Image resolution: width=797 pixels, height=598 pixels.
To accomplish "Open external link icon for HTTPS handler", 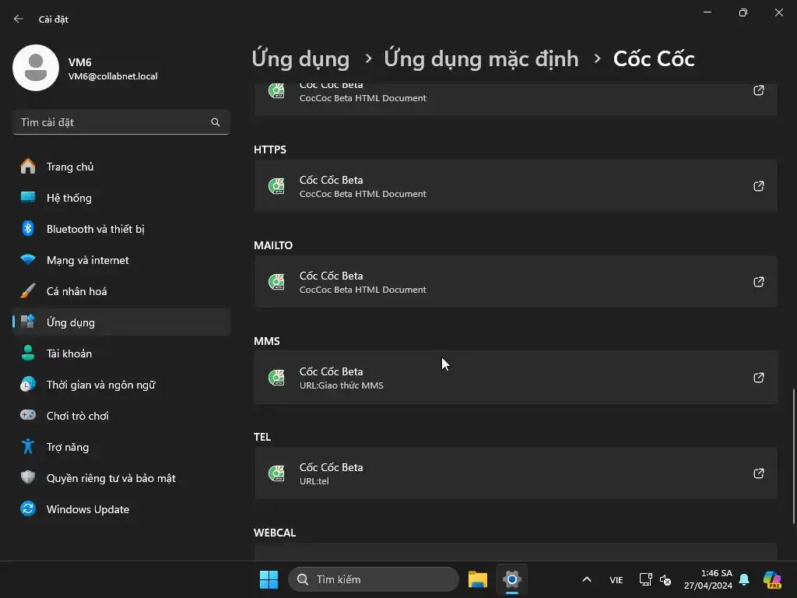I will pyautogui.click(x=758, y=186).
